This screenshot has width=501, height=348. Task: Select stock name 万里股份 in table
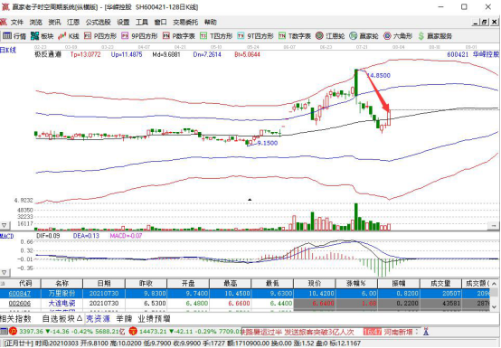click(x=62, y=294)
